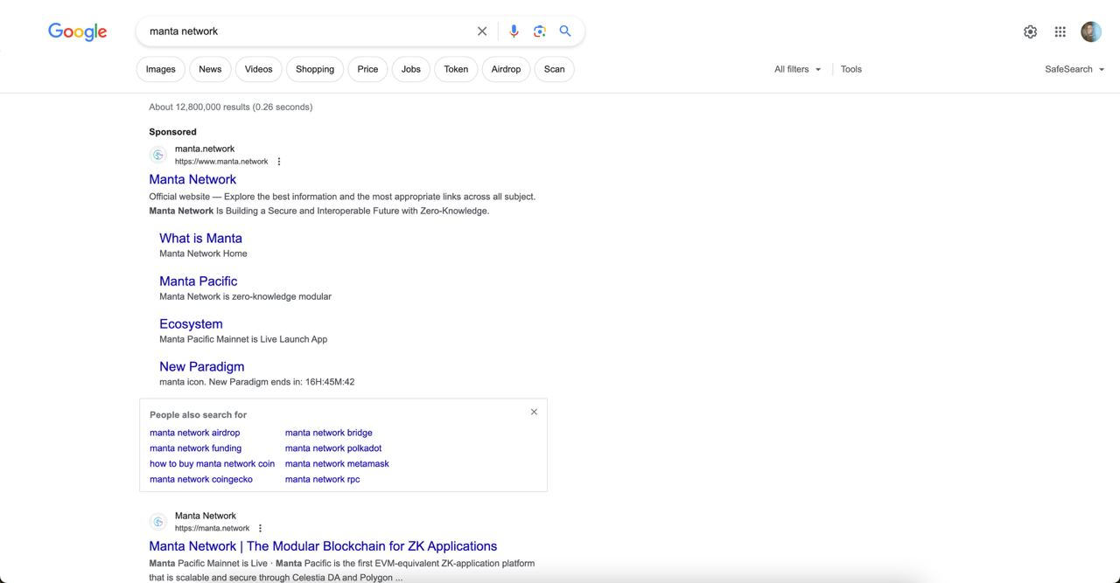
Task: Open Google Lens image search
Action: tap(540, 31)
